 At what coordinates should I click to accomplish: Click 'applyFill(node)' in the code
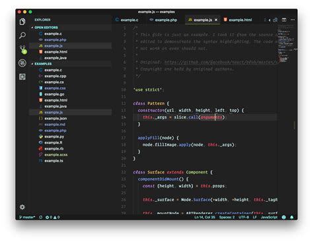pos(156,138)
